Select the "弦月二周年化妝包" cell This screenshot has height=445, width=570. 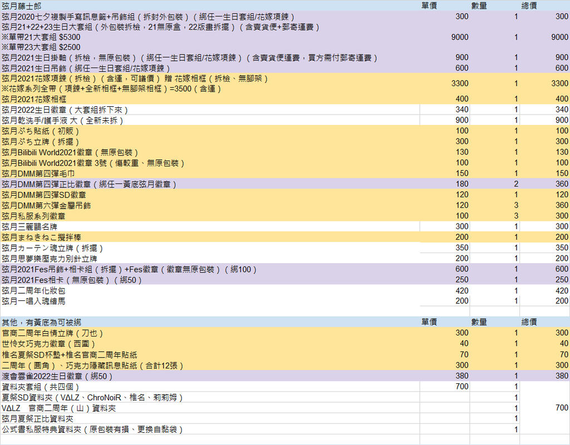[33, 290]
